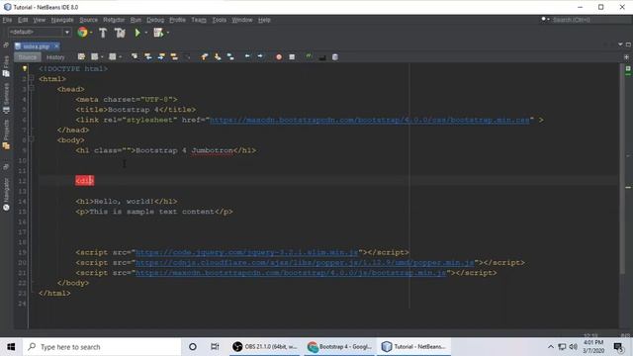This screenshot has width=633, height=356.
Task: Close the index.php tab
Action: coord(56,46)
